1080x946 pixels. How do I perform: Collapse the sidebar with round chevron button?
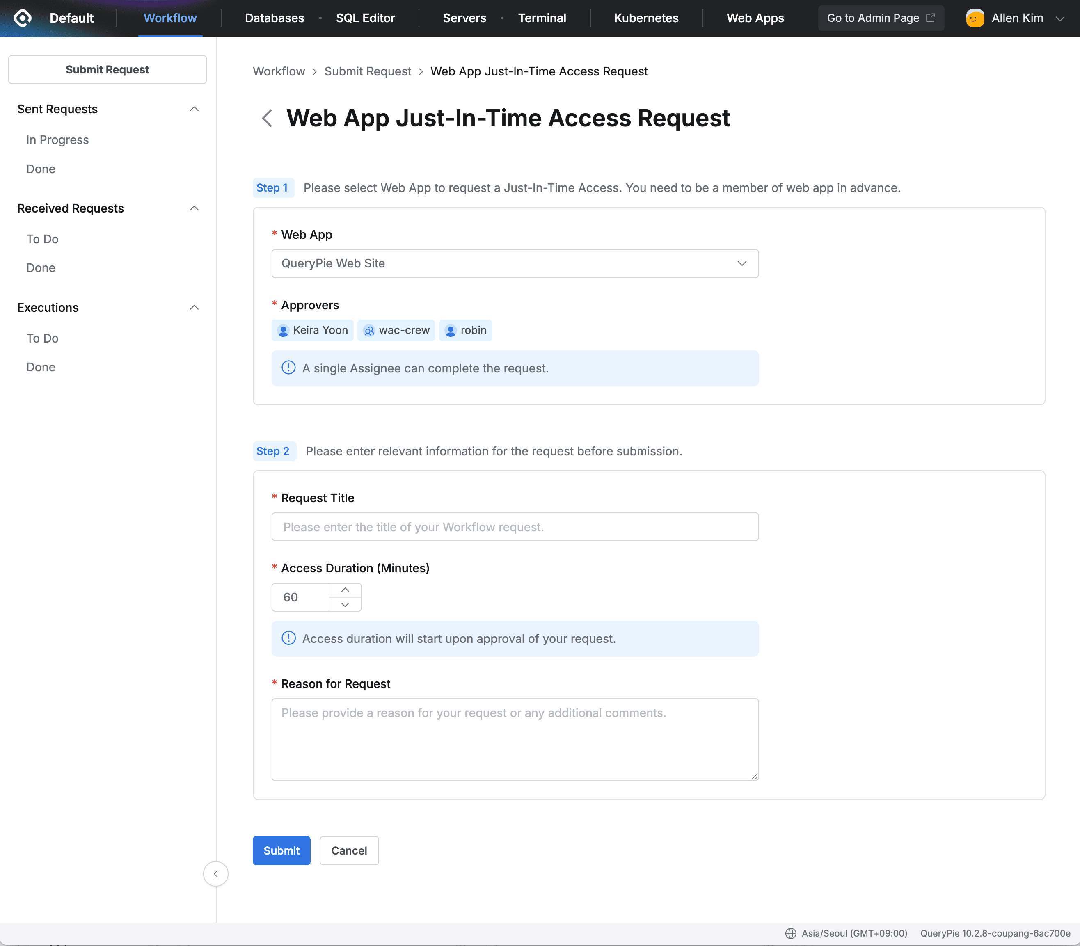tap(215, 874)
